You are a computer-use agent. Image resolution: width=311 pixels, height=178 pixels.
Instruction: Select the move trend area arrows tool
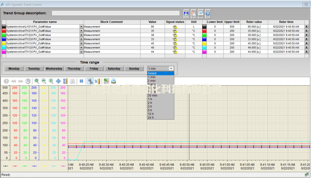point(58,81)
